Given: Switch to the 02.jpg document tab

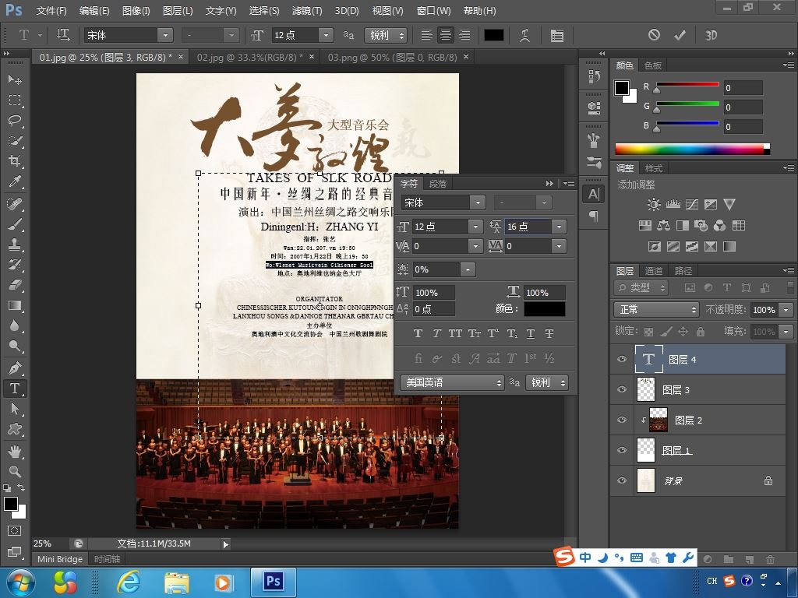Looking at the screenshot, I should (249, 58).
